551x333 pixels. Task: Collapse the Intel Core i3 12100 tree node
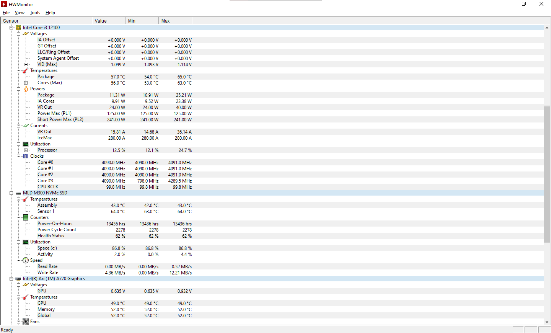click(11, 28)
